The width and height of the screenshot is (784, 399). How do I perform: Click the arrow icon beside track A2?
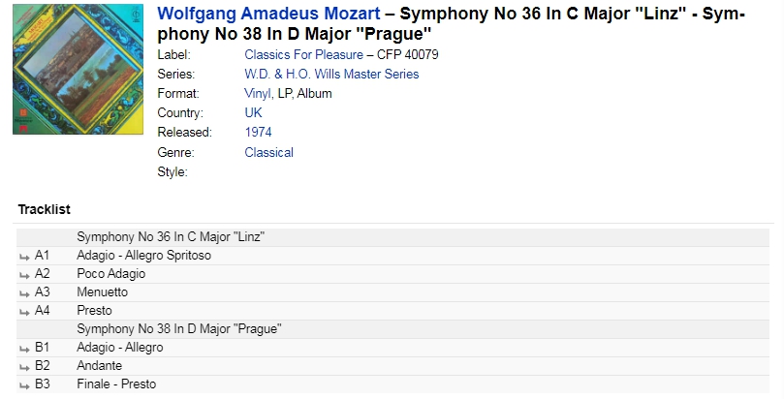click(24, 276)
